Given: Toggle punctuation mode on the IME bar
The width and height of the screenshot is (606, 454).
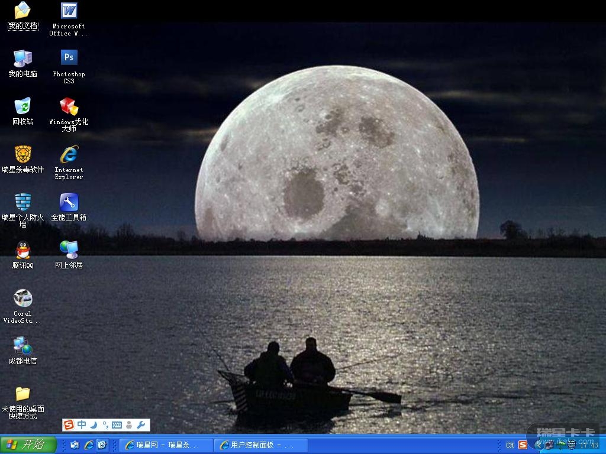Looking at the screenshot, I should coord(105,425).
